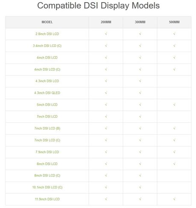Click 200MM checkmark for 11.9inch DSI LCD
The height and width of the screenshot is (208, 196).
106,199
